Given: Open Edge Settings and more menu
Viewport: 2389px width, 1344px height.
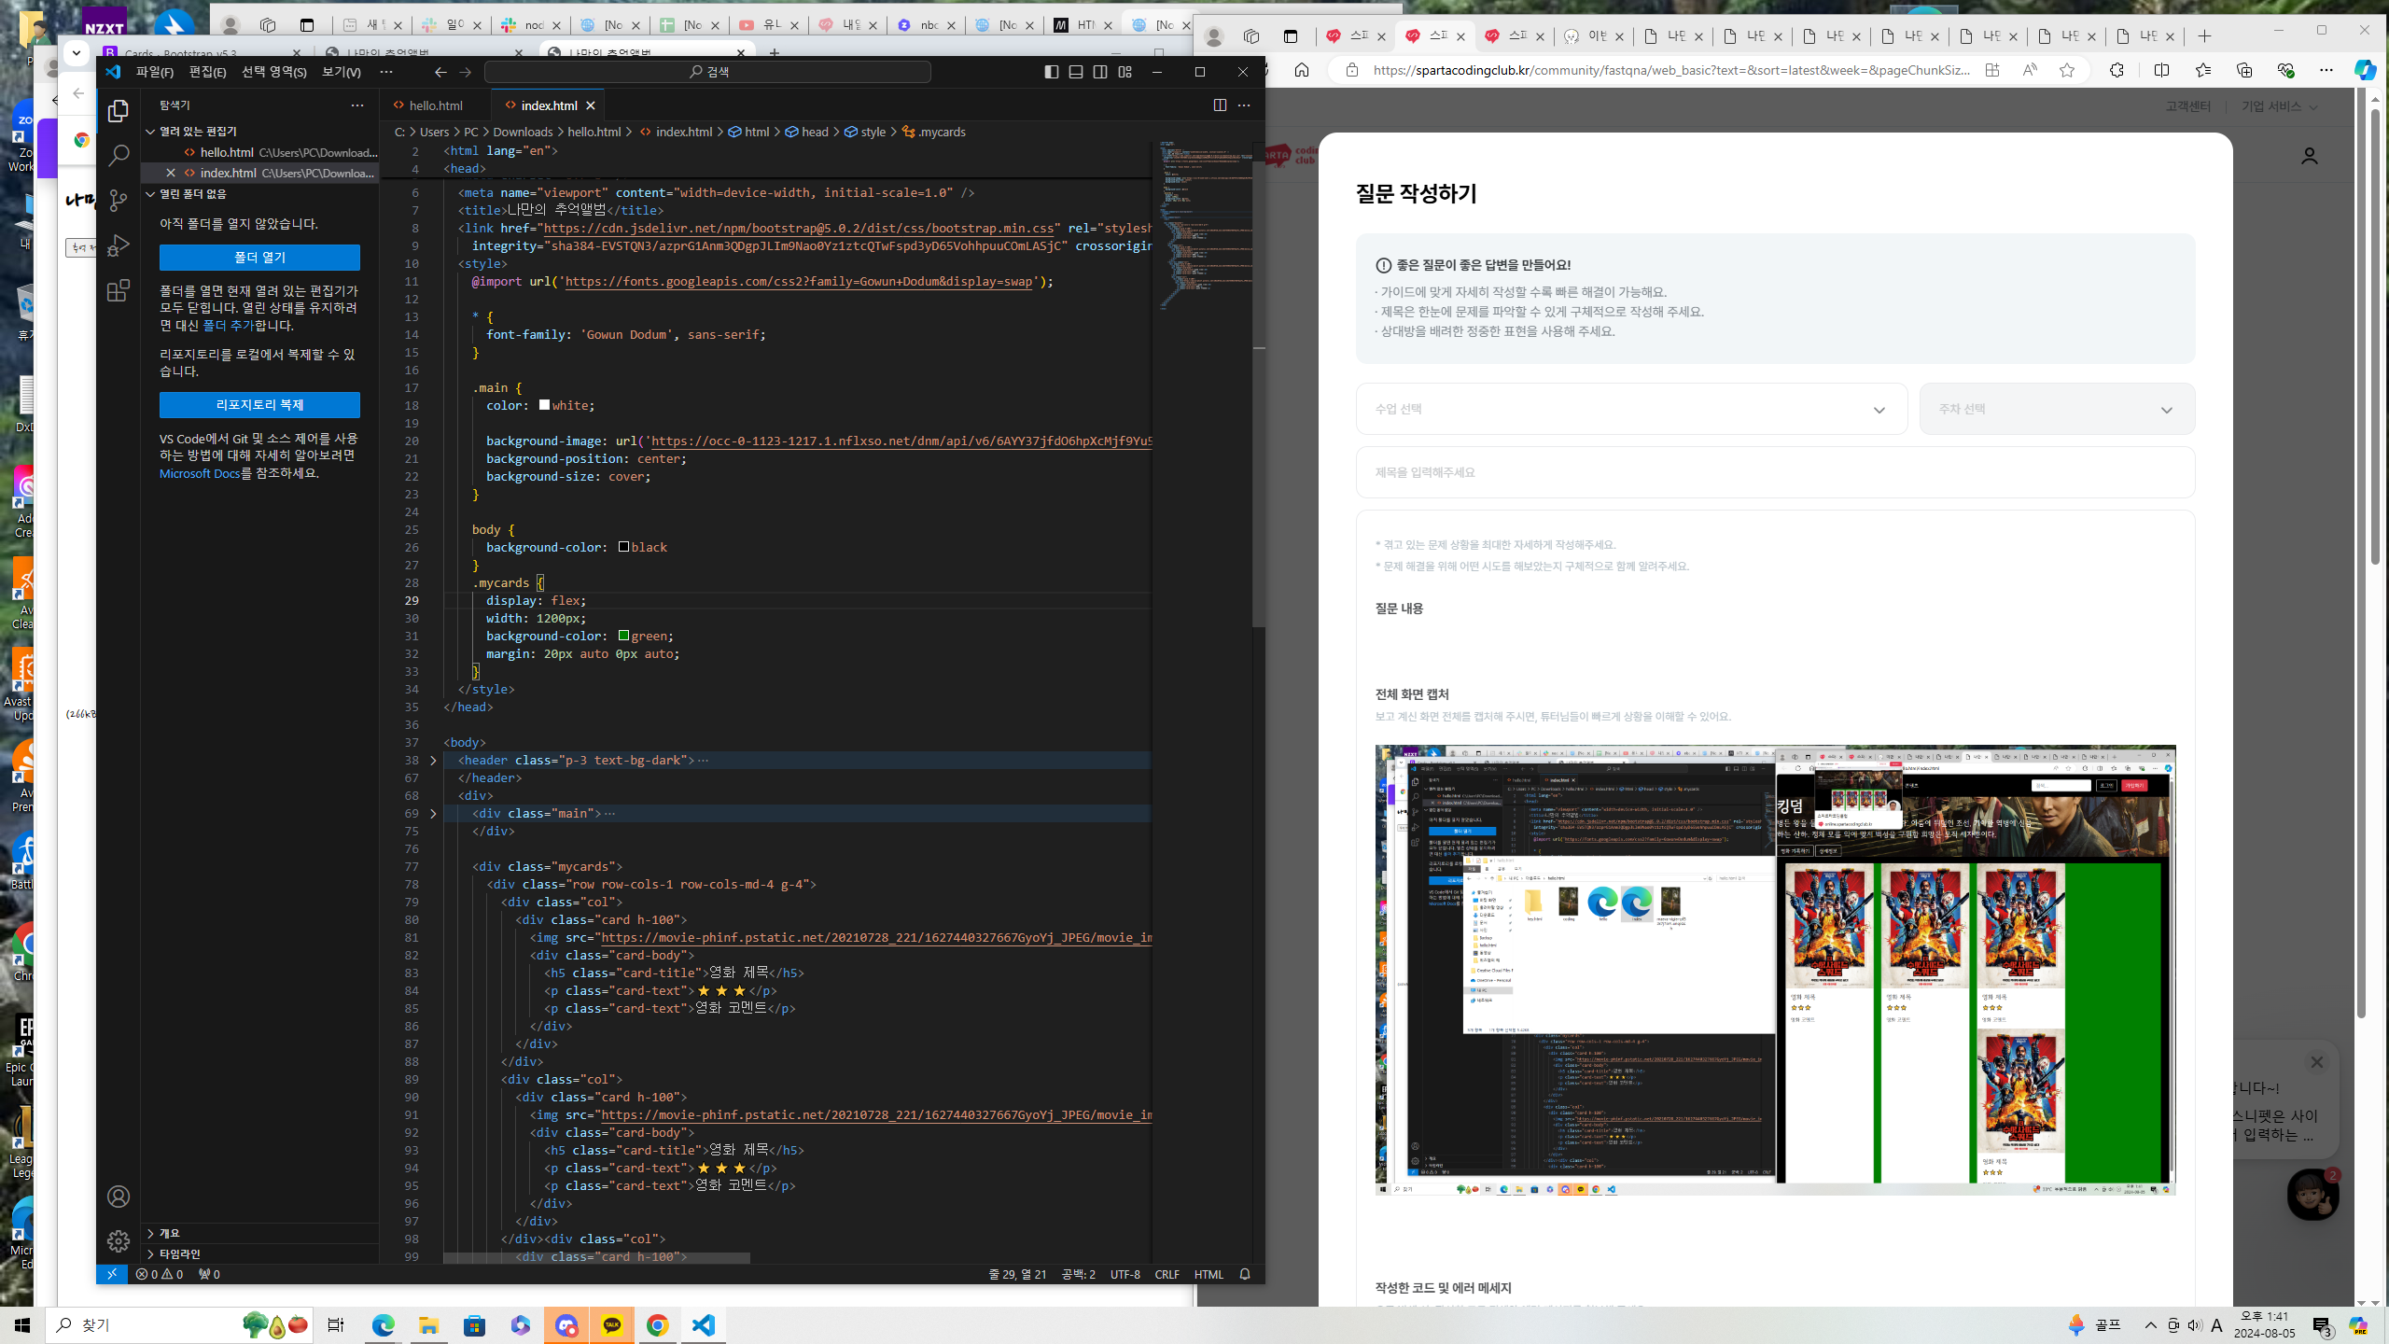Looking at the screenshot, I should pyautogui.click(x=2326, y=70).
